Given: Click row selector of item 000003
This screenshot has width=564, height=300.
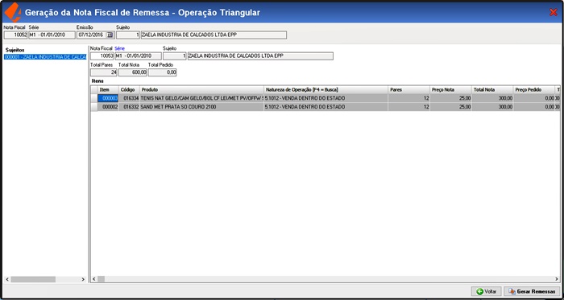Looking at the screenshot, I should click(x=94, y=98).
